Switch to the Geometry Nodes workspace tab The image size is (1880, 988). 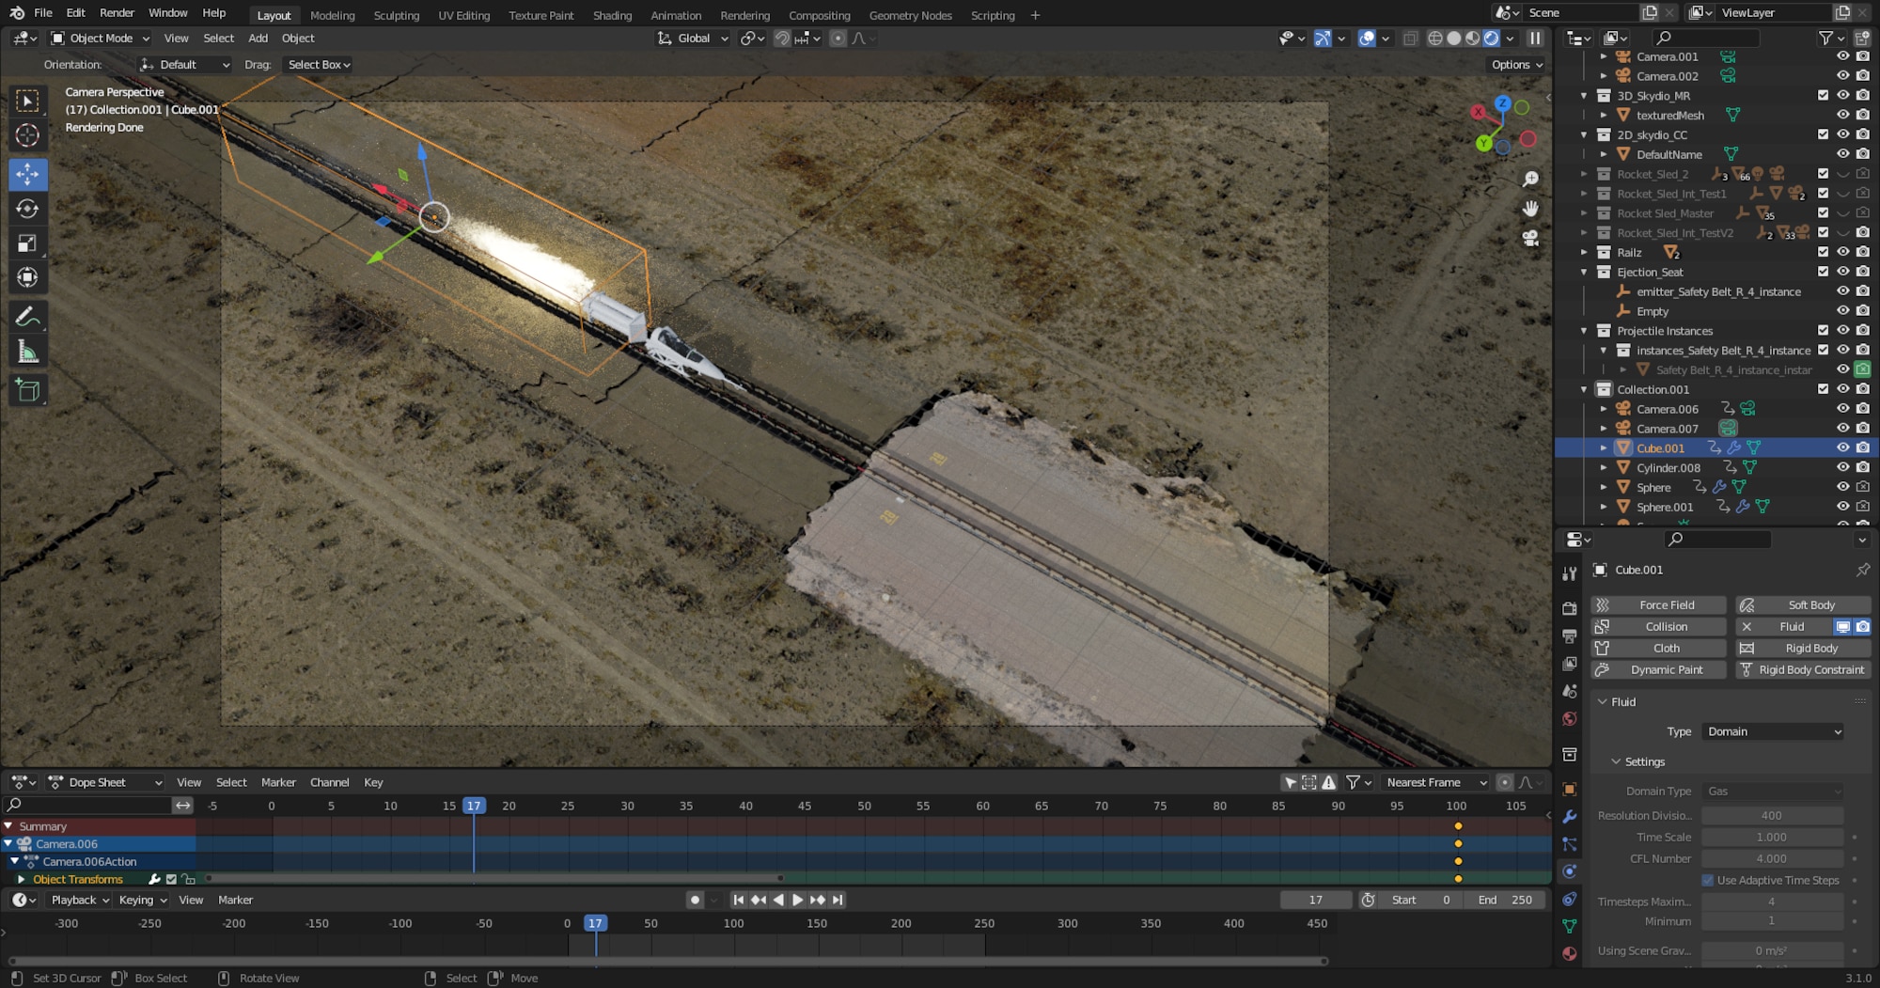coord(910,15)
